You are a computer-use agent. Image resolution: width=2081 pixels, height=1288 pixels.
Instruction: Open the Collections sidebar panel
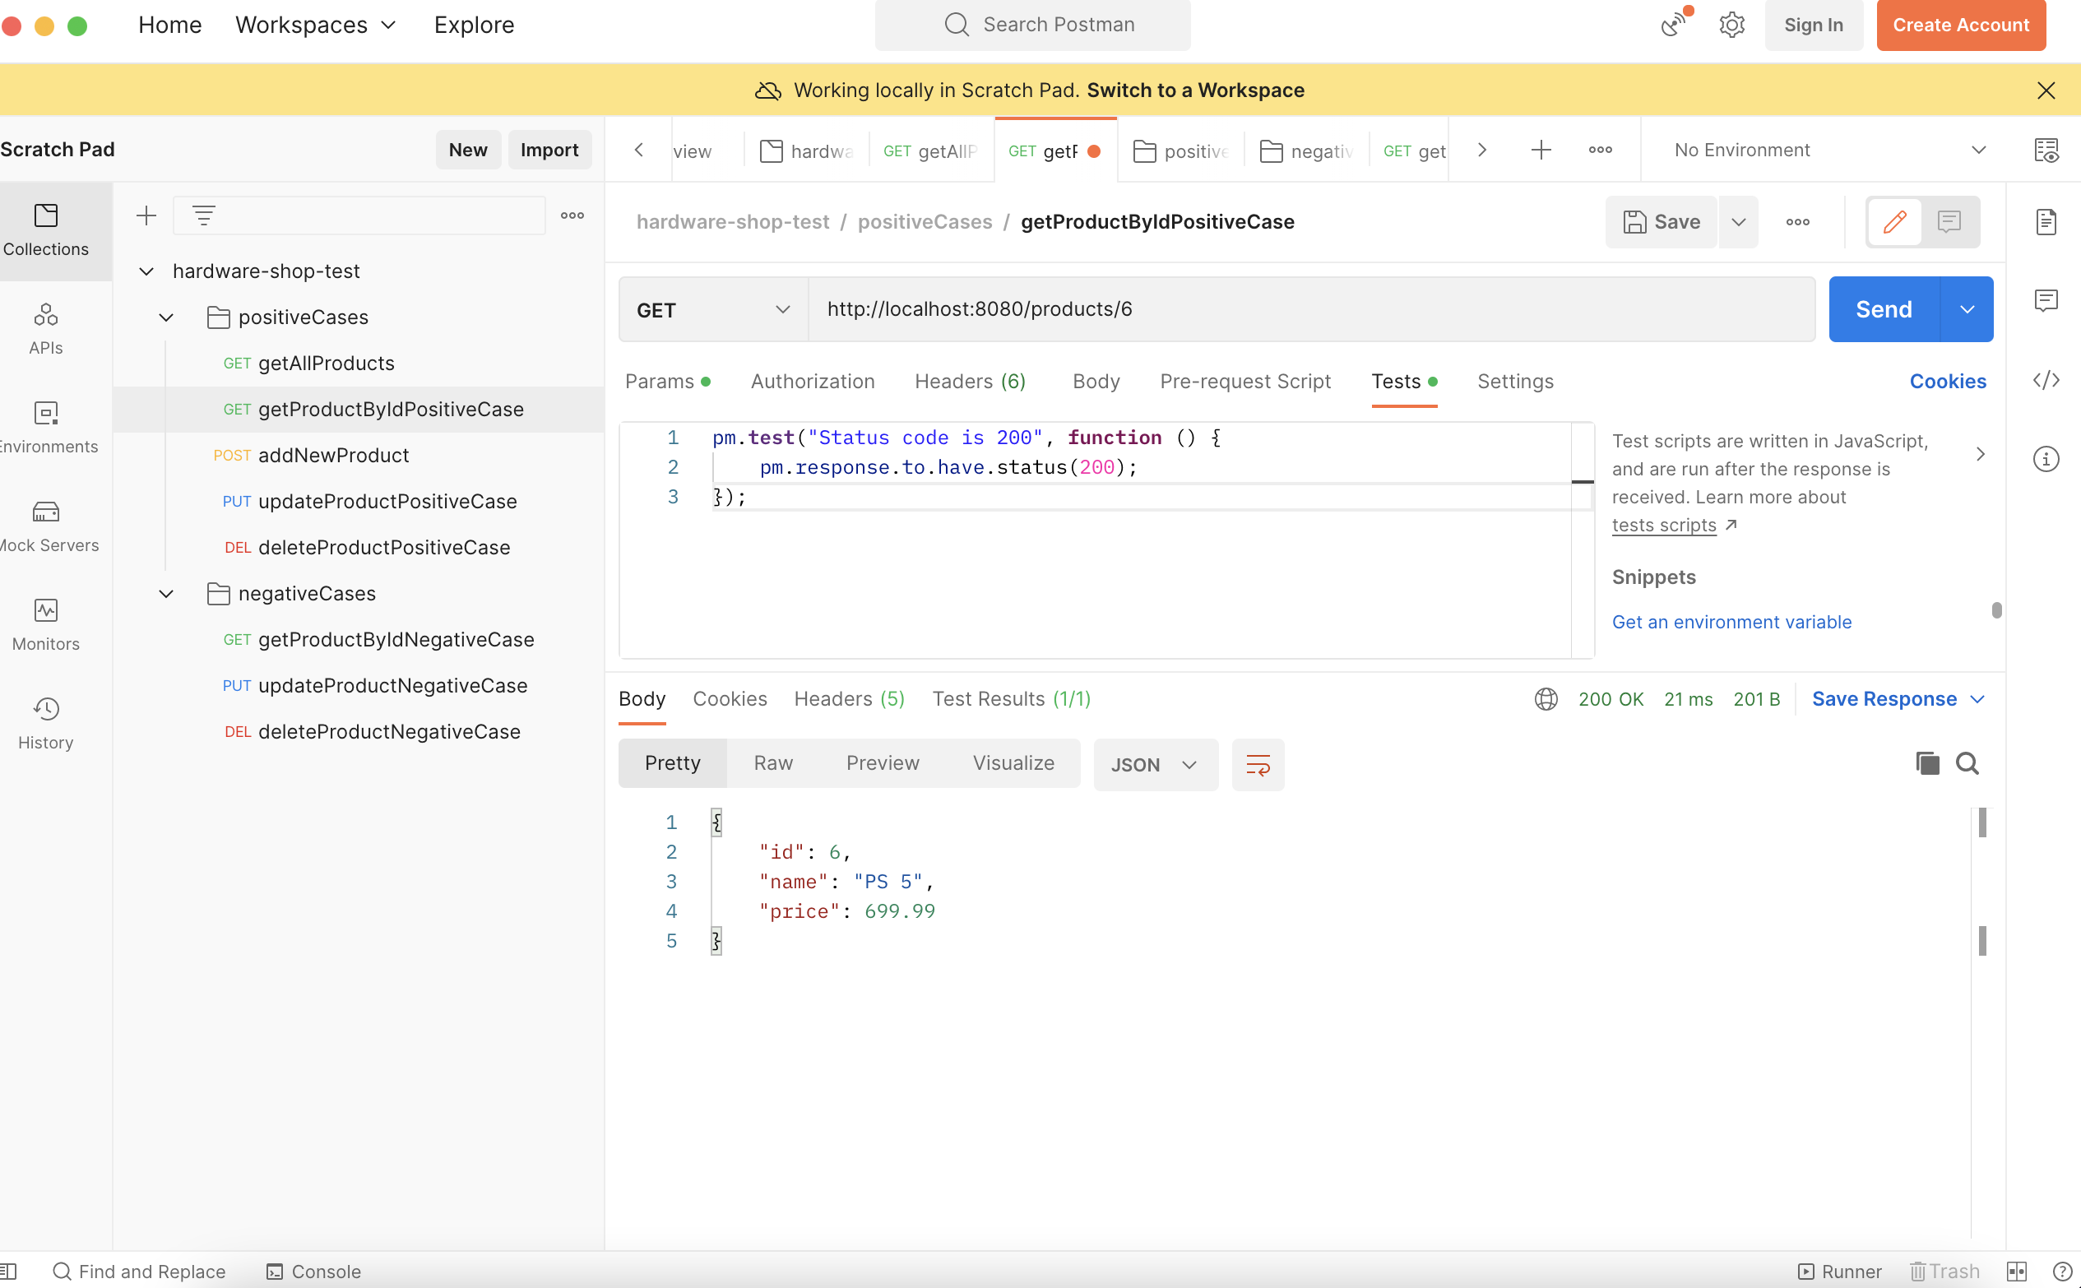pos(46,230)
